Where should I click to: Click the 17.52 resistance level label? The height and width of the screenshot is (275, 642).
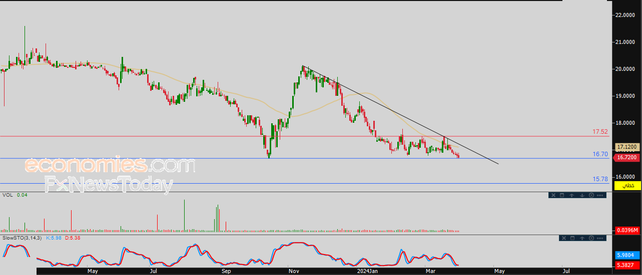(x=600, y=132)
